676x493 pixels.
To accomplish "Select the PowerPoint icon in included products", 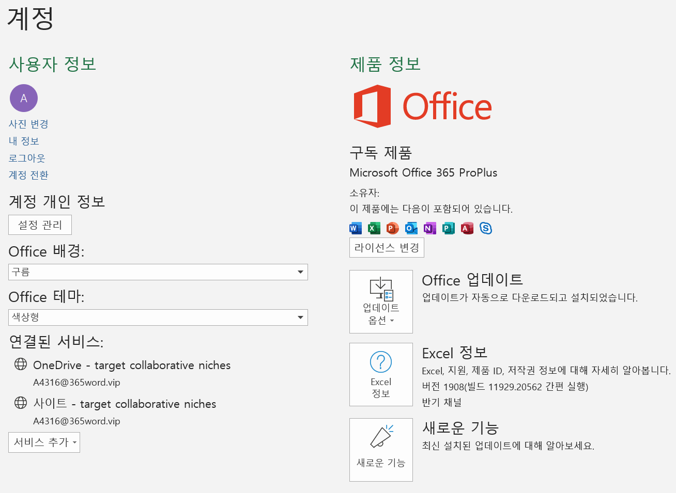I will pyautogui.click(x=392, y=228).
